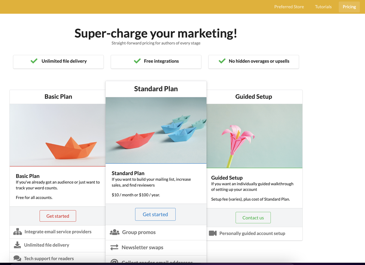Click the video camera guided setup icon
The height and width of the screenshot is (265, 365).
[x=213, y=233]
